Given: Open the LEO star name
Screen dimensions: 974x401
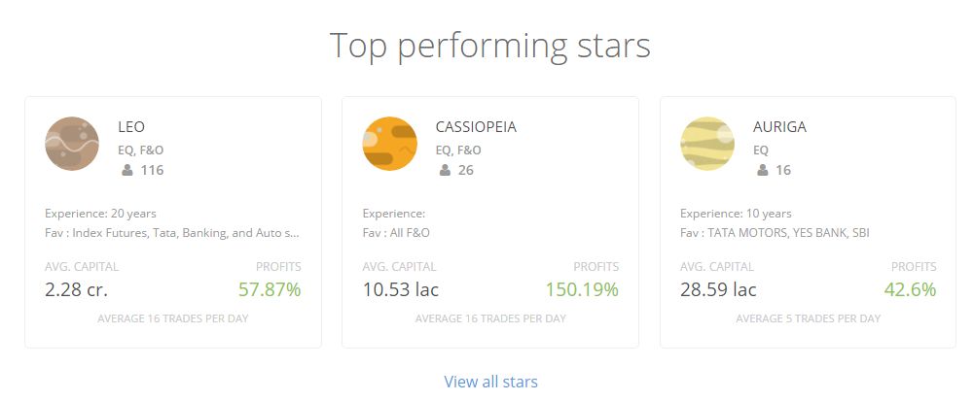Looking at the screenshot, I should click(x=131, y=126).
